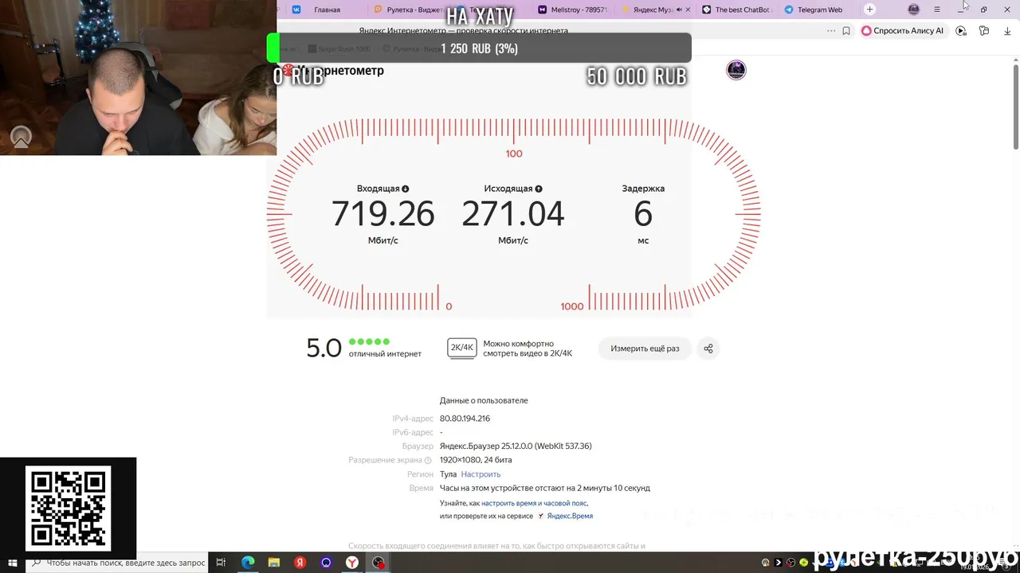Open настроить время и часовой пояс link
This screenshot has height=573, width=1020.
click(x=534, y=503)
